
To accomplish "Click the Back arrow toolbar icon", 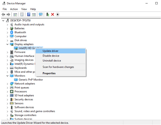I will 3,14.
